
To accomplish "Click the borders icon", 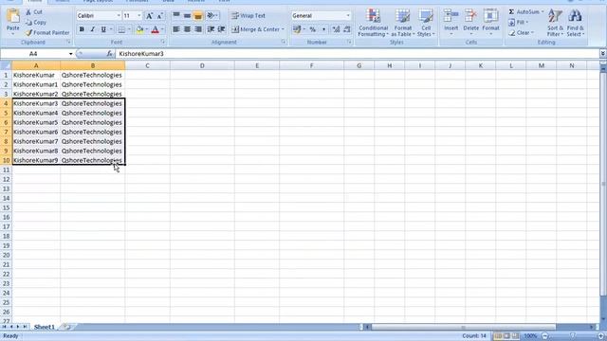I will 121,29.
